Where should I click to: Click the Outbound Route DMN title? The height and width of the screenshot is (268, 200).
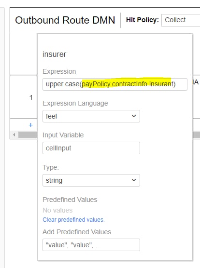pos(65,20)
